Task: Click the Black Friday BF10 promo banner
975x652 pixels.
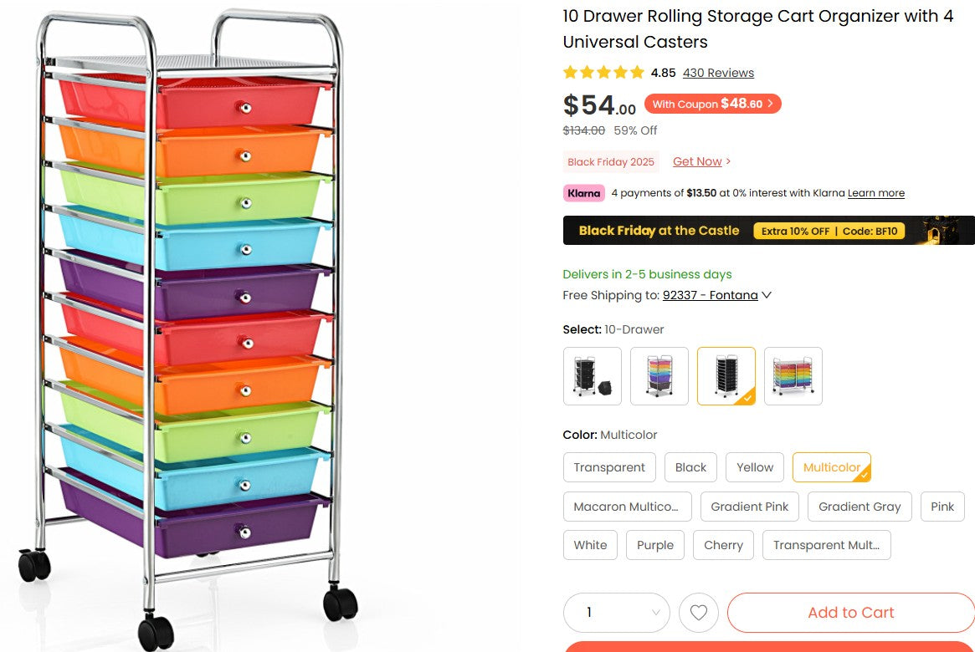Action: tap(768, 230)
